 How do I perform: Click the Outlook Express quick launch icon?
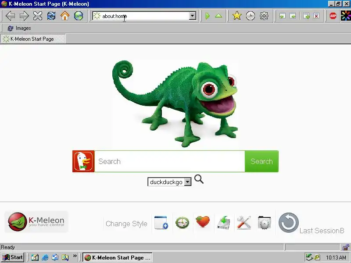(55, 257)
